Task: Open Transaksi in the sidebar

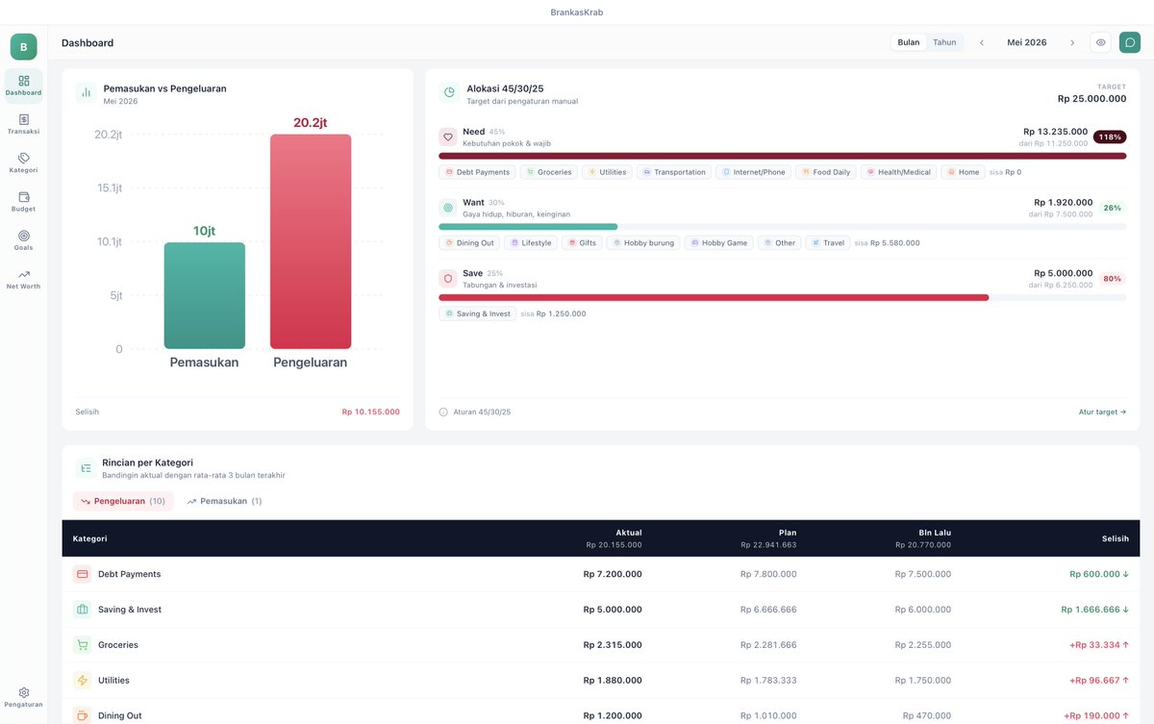Action: (23, 124)
